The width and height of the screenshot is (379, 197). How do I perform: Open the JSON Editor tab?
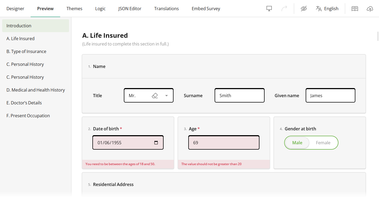coord(130,8)
